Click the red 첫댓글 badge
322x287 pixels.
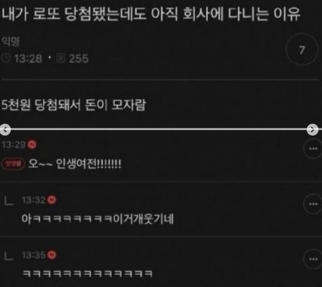[x=13, y=164]
